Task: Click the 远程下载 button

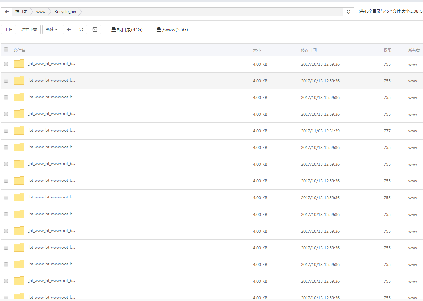Action: tap(29, 29)
